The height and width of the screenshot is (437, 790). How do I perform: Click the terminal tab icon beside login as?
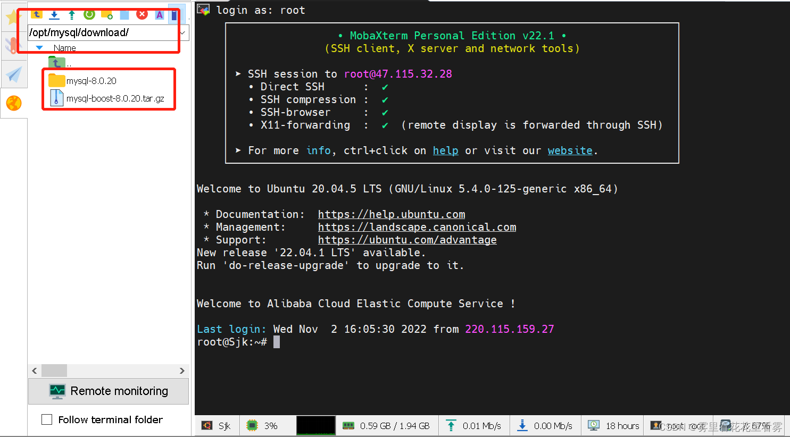[203, 10]
